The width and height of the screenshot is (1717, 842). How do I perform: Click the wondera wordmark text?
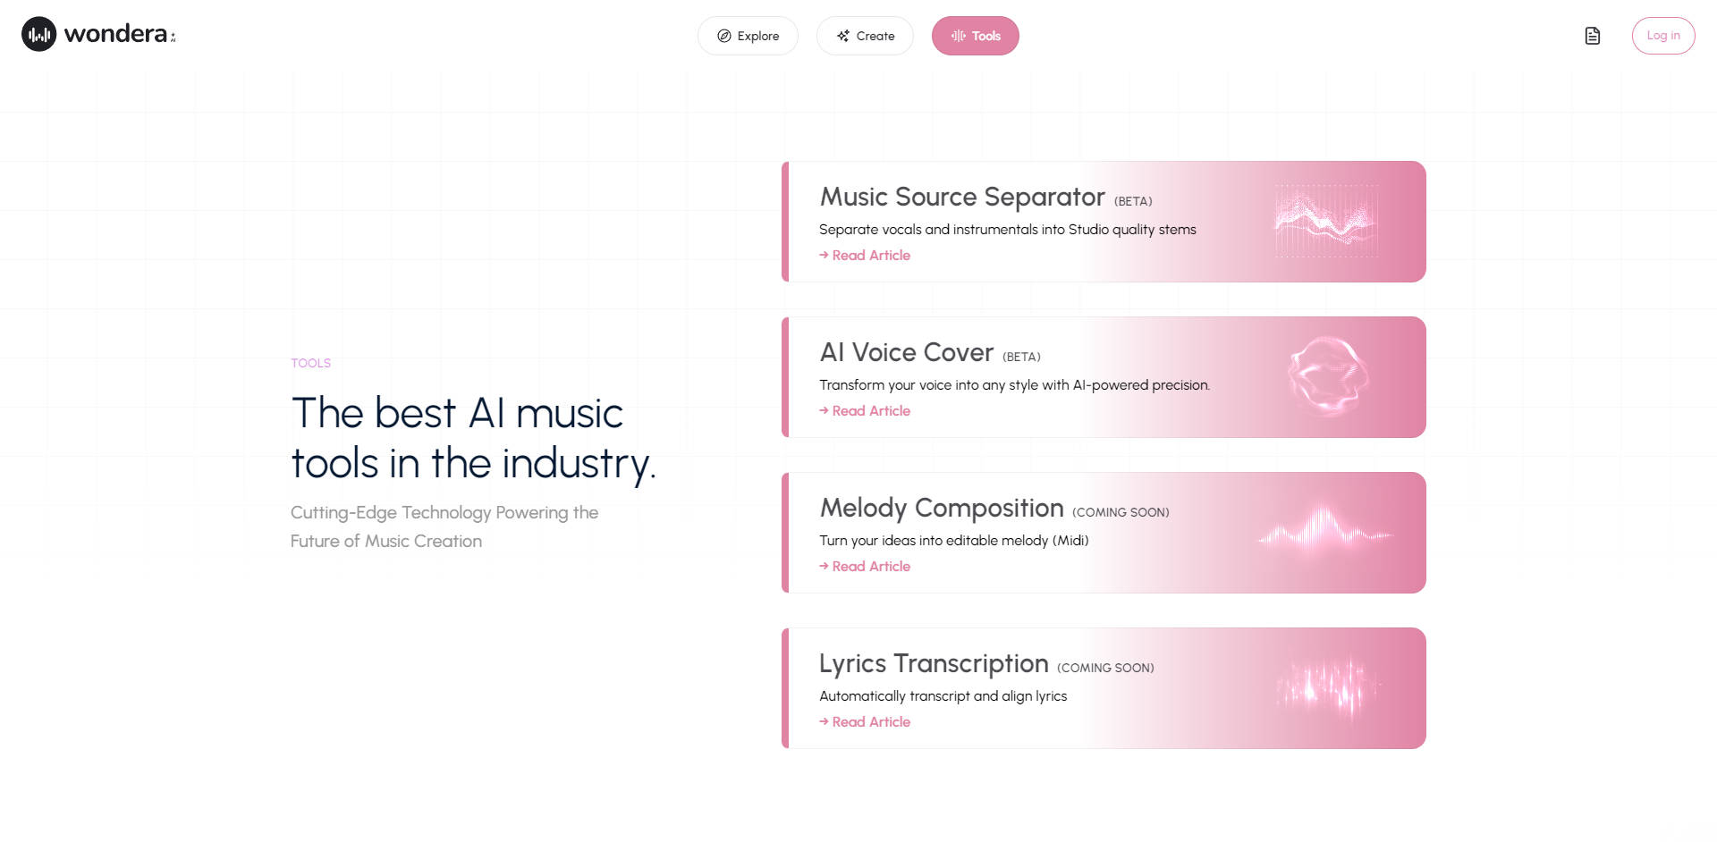tap(115, 35)
